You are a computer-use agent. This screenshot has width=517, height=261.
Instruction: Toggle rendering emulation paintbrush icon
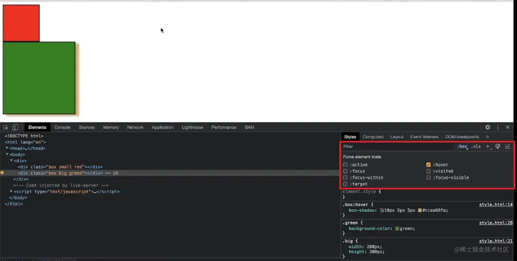click(x=498, y=146)
